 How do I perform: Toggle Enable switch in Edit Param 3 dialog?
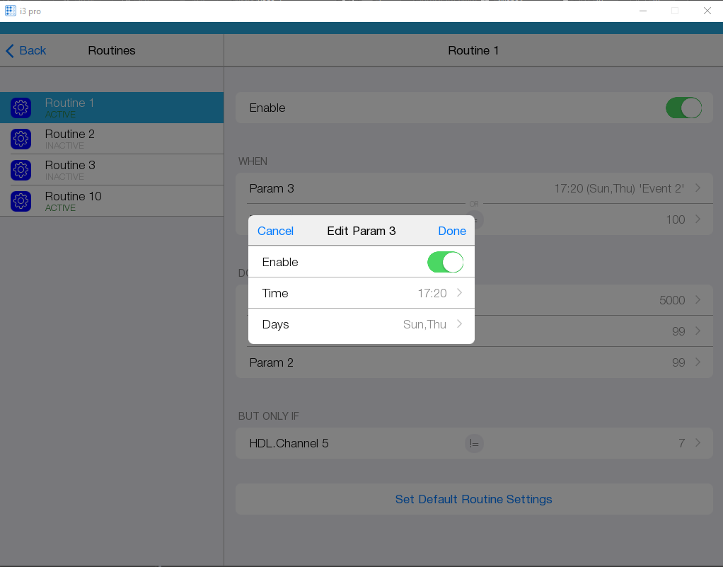click(445, 262)
